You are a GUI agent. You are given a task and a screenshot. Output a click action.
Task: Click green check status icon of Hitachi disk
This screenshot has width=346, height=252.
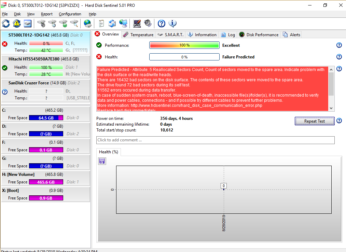tap(5, 68)
